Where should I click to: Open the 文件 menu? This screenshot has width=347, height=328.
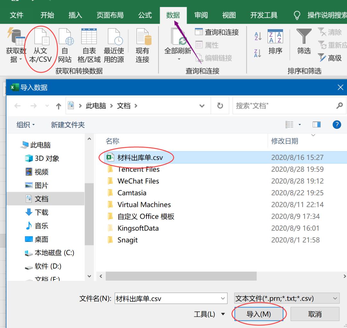(17, 15)
